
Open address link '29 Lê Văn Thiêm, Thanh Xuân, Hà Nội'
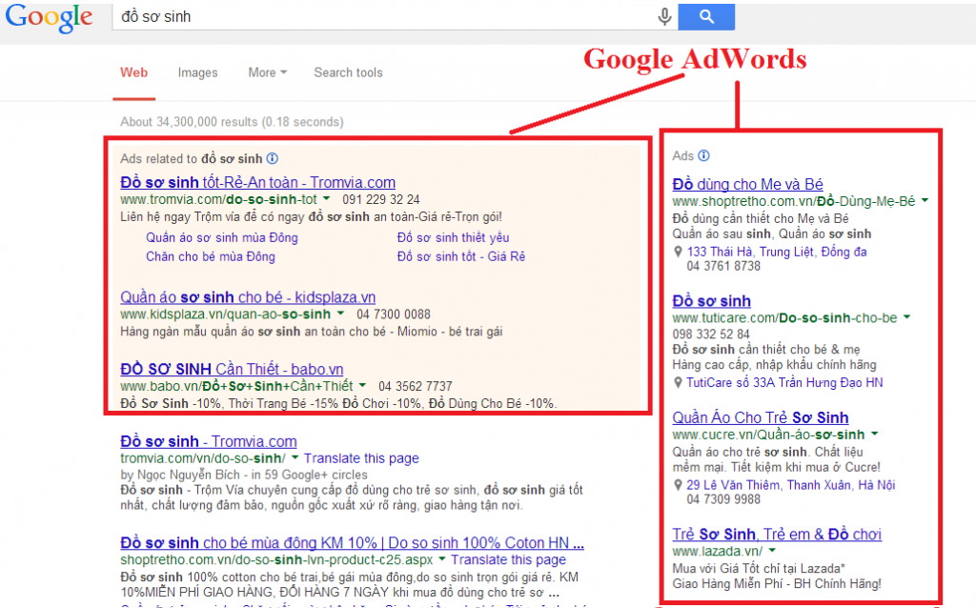tap(790, 485)
